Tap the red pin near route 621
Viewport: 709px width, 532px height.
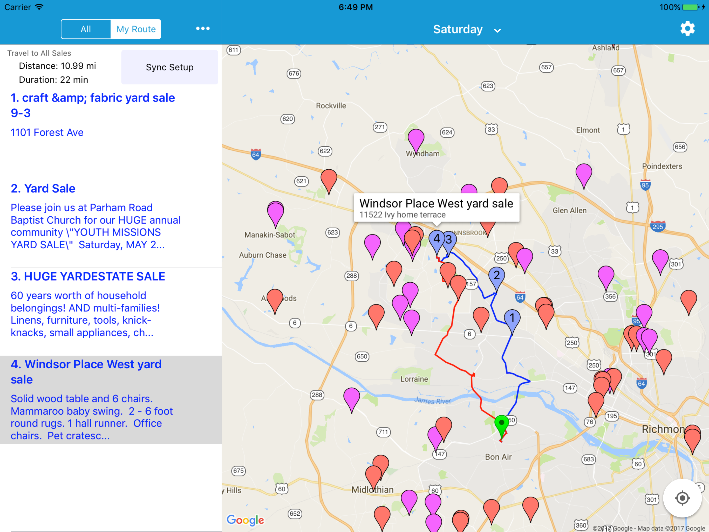click(x=329, y=181)
